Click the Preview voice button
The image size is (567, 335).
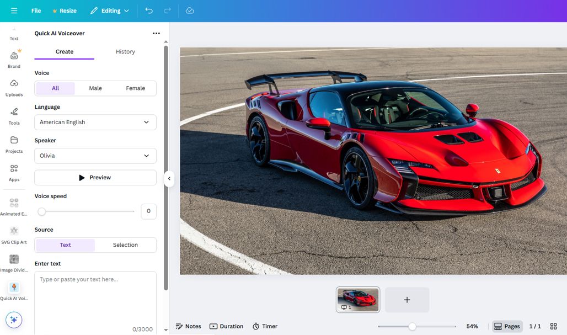95,178
